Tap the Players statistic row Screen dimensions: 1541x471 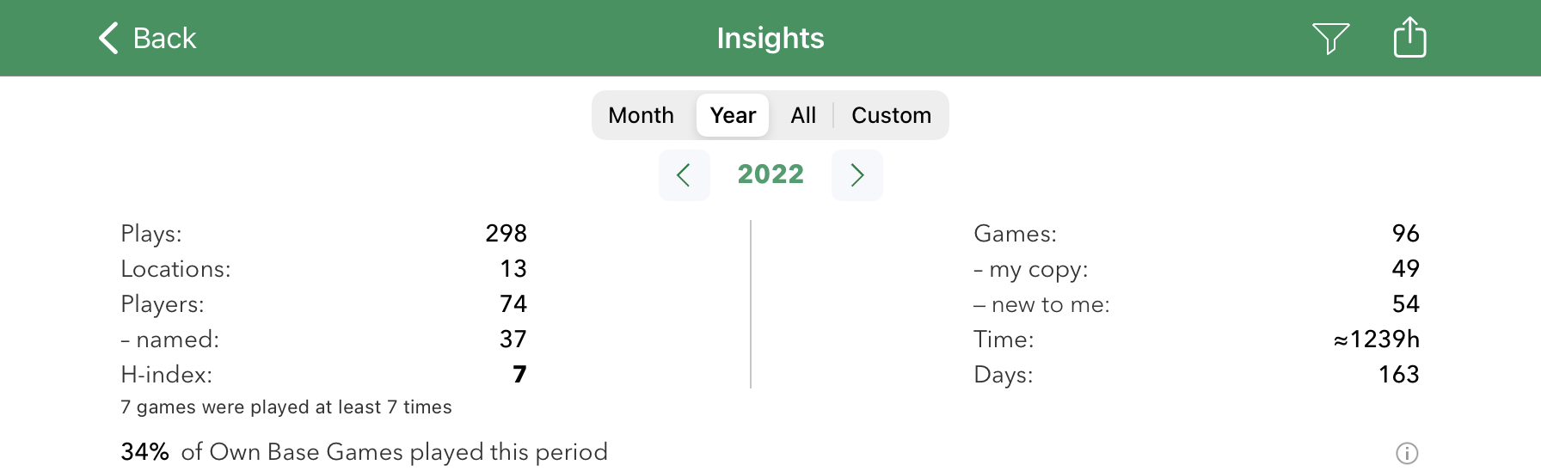pyautogui.click(x=323, y=304)
